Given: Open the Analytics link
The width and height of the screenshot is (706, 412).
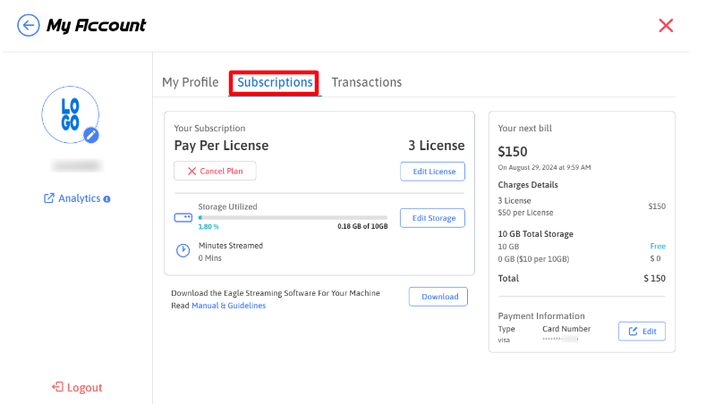Looking at the screenshot, I should point(79,198).
